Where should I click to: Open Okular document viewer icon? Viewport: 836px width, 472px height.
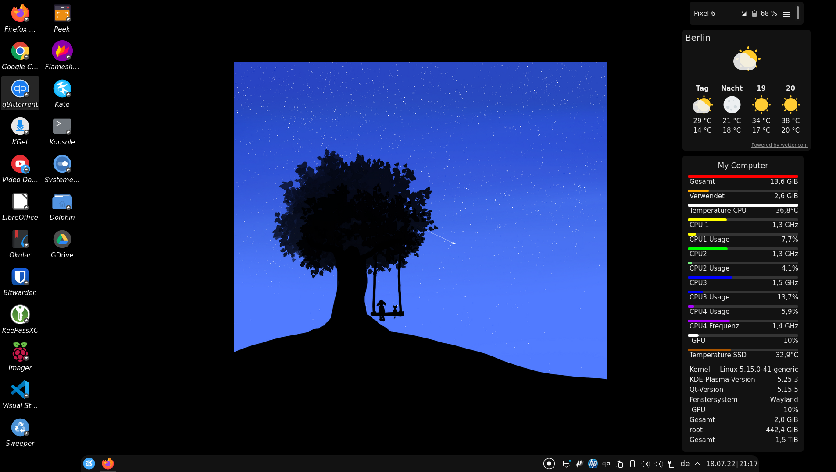[20, 244]
